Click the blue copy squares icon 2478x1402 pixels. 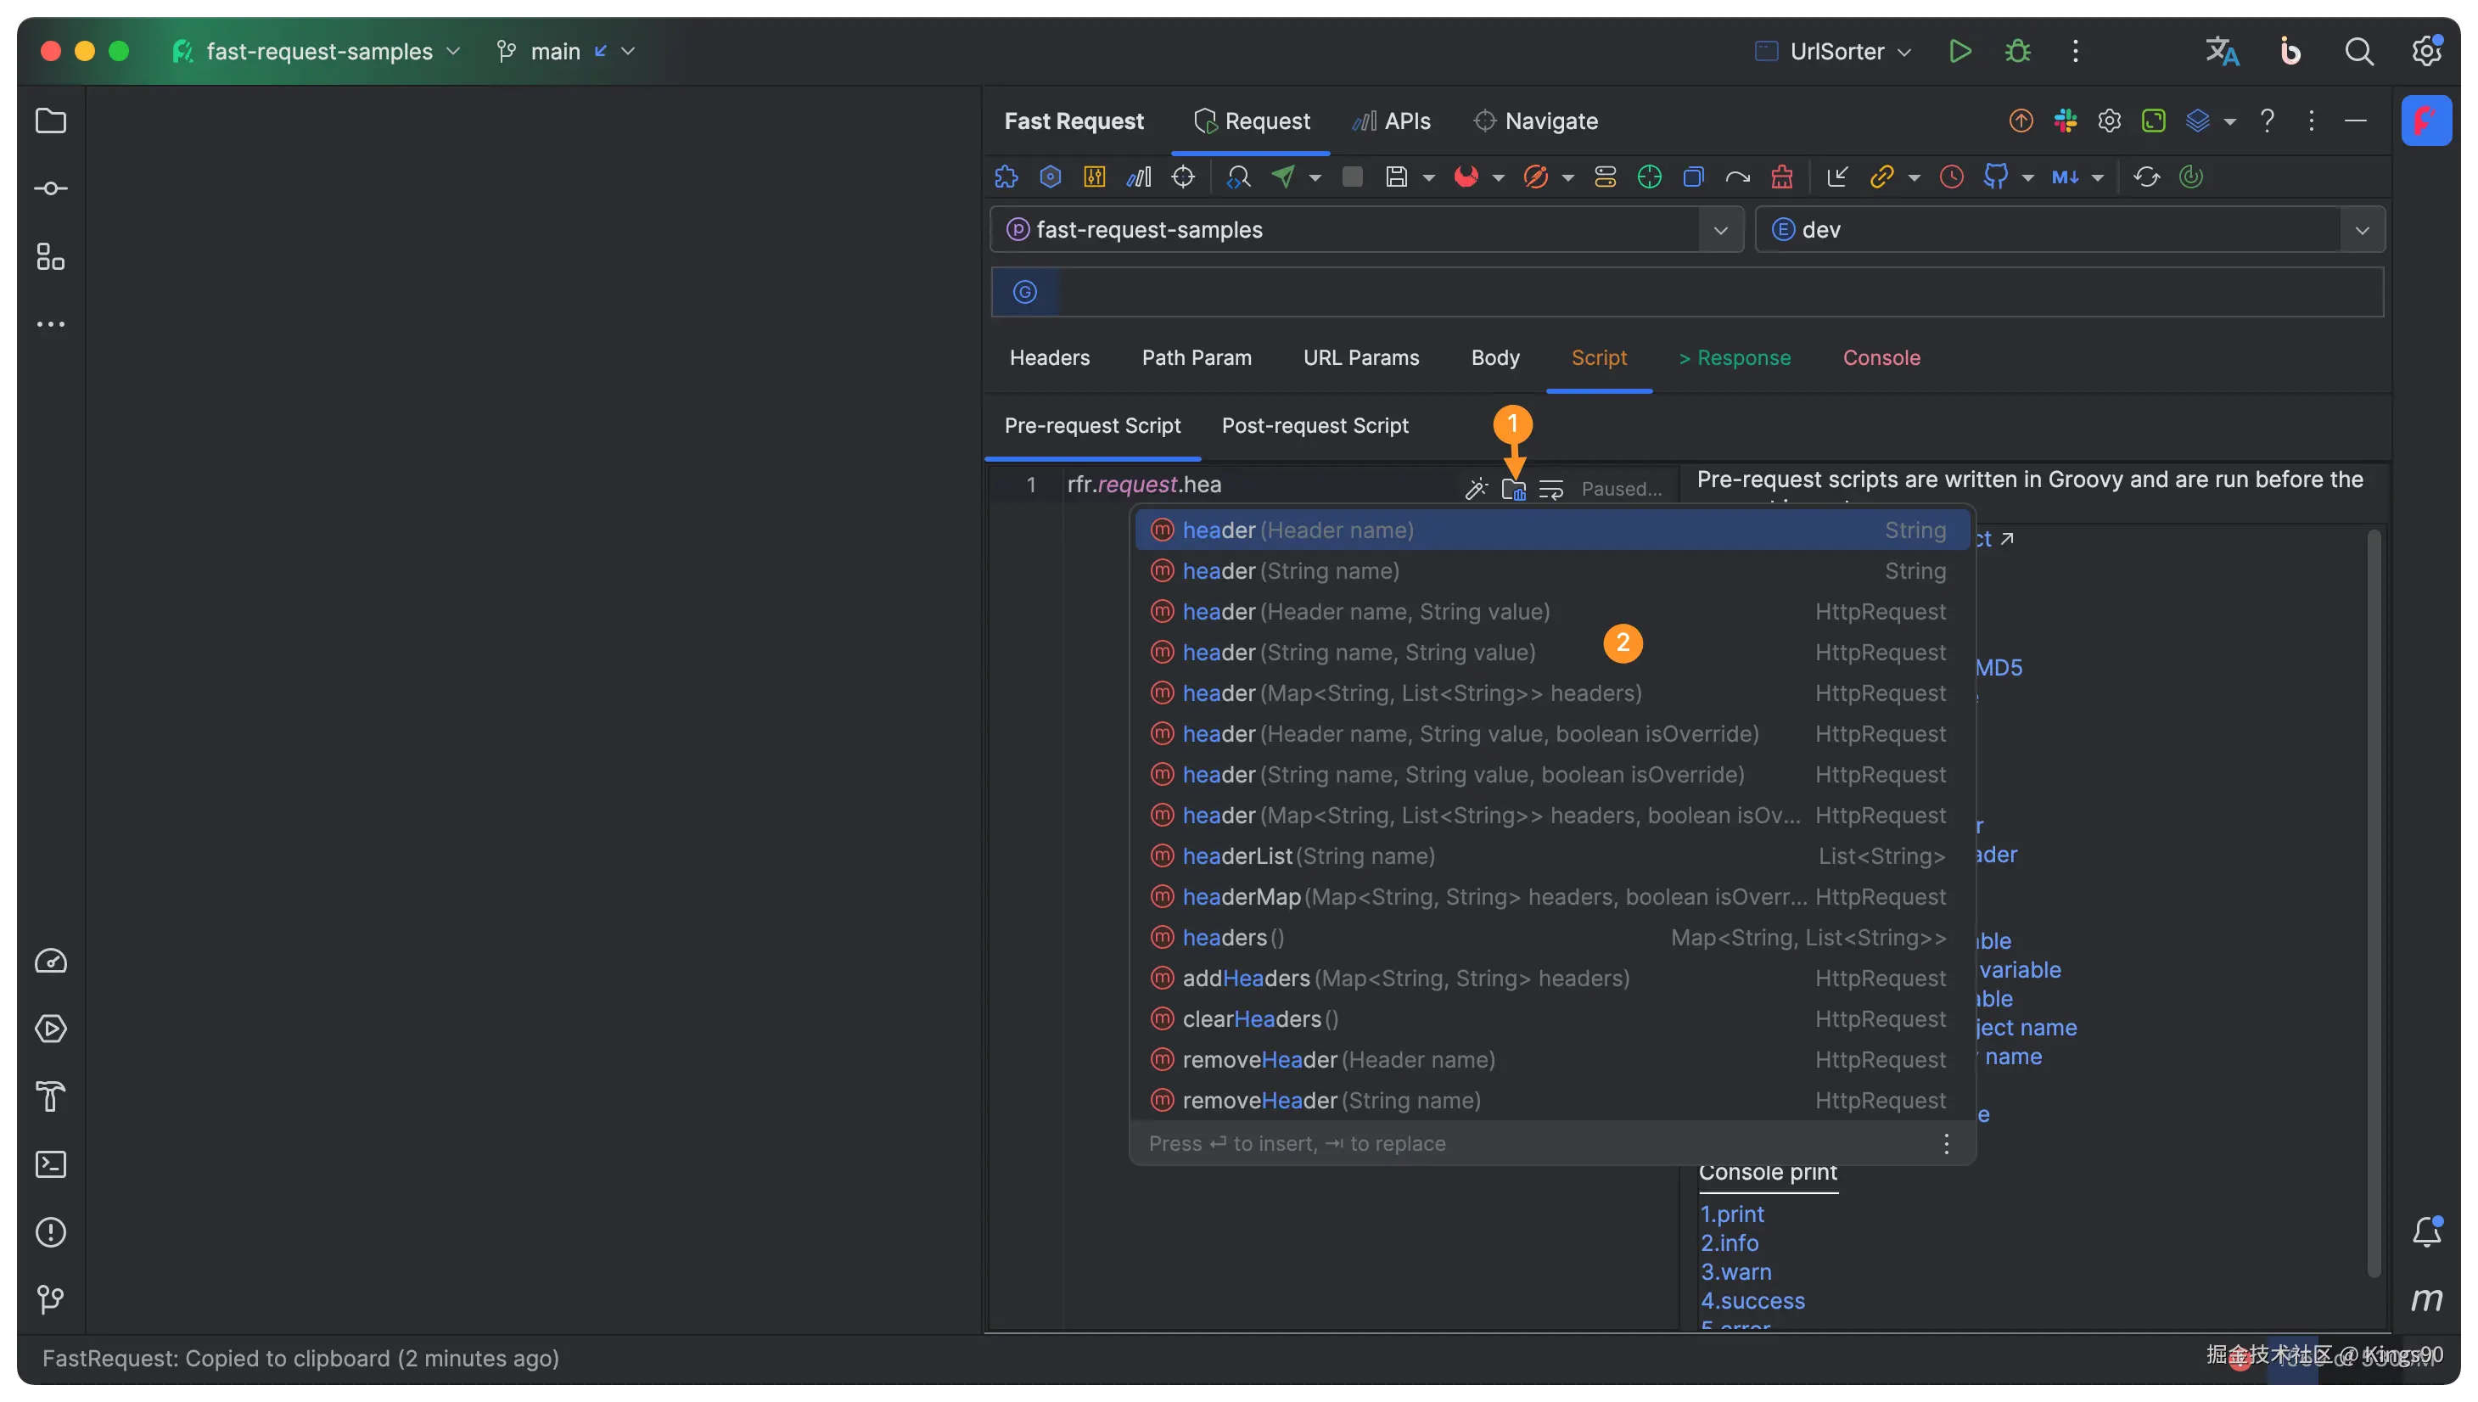coord(1693,177)
